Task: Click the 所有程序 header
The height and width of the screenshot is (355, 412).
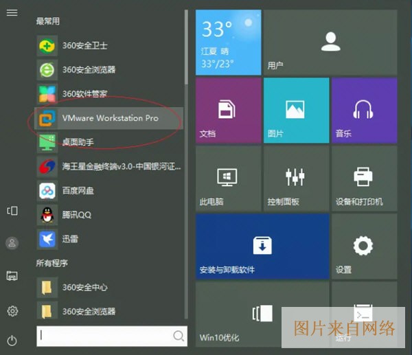Action: pyautogui.click(x=52, y=263)
